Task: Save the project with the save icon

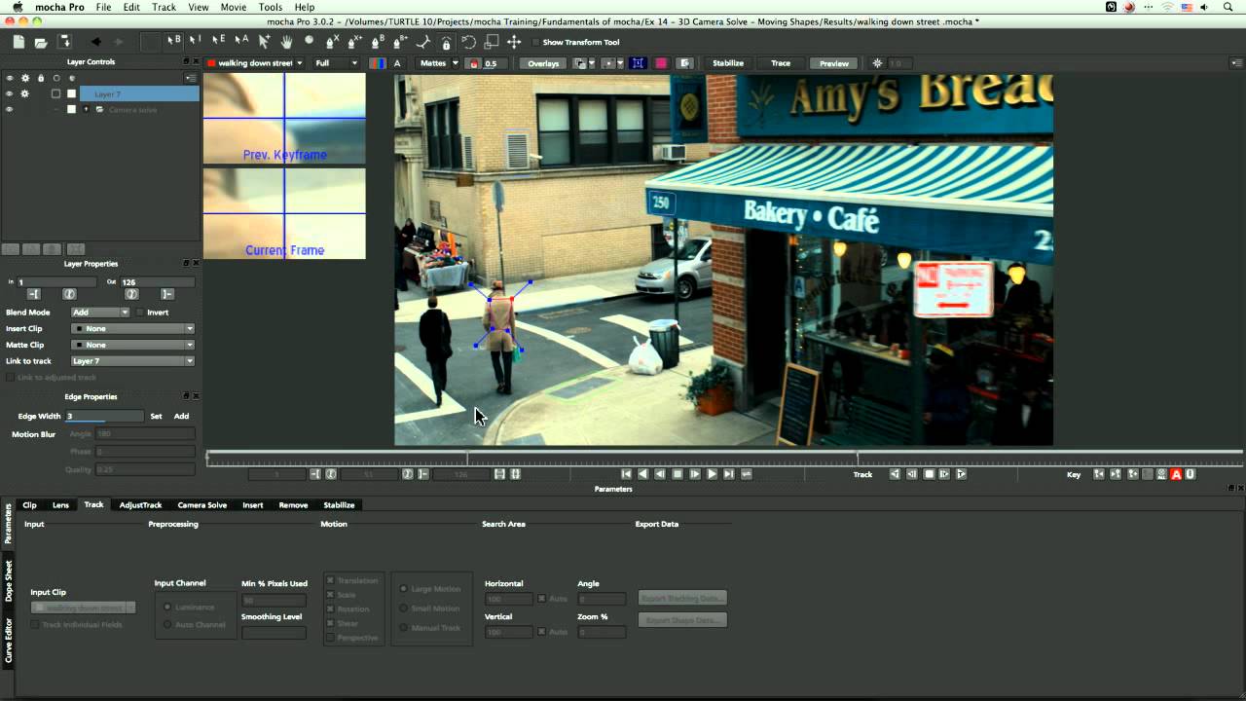Action: tap(64, 42)
